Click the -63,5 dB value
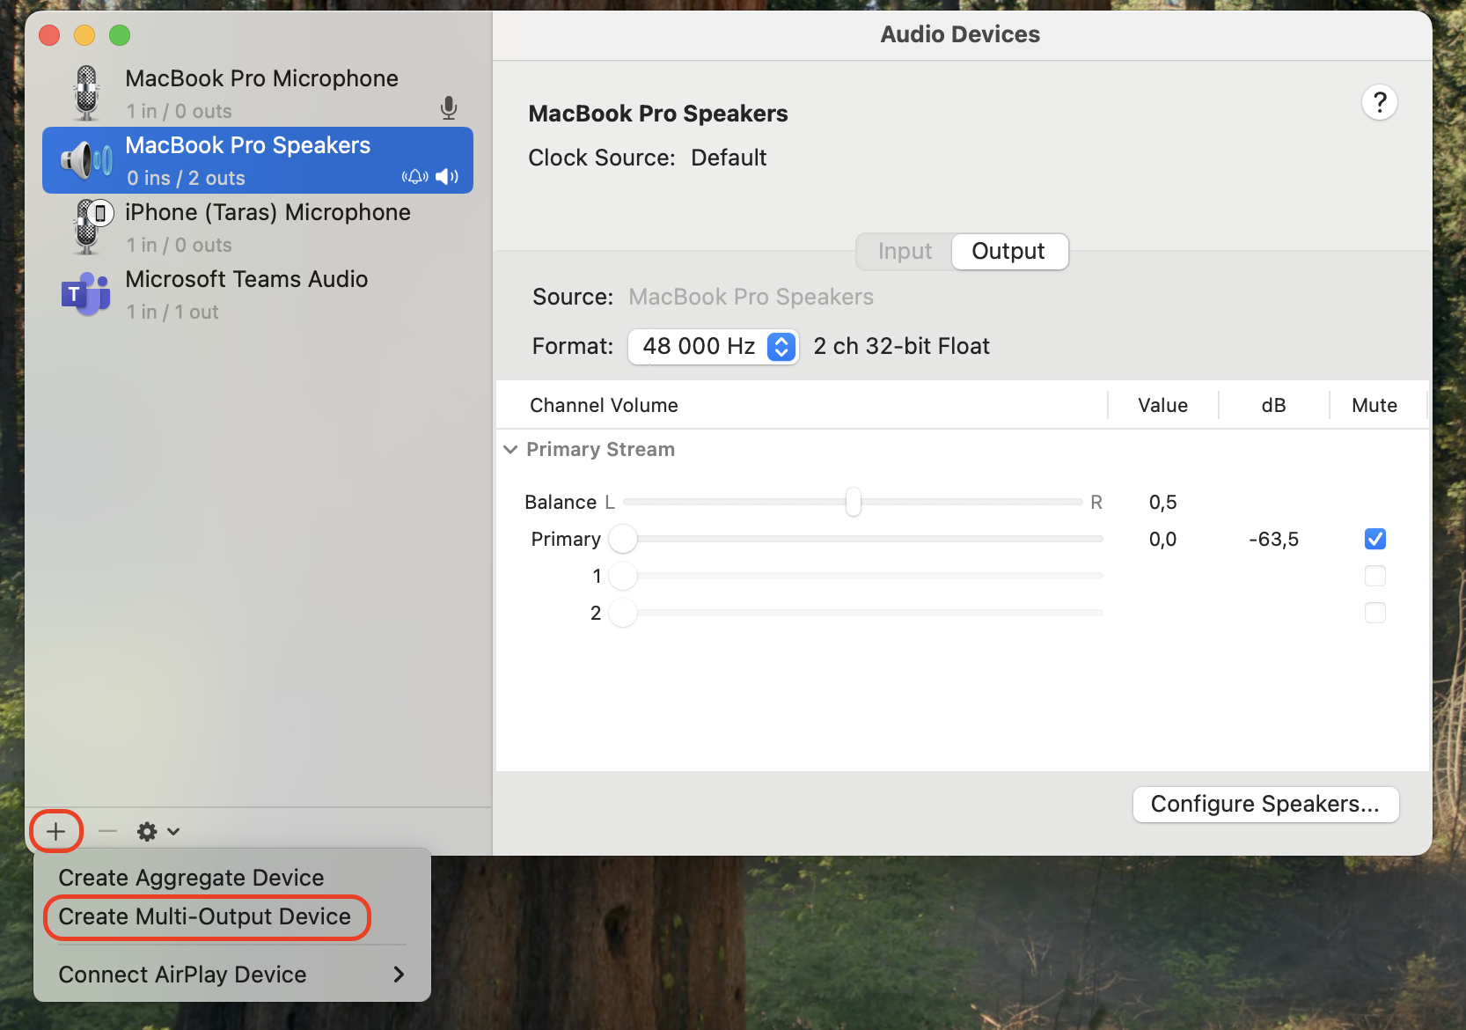The width and height of the screenshot is (1466, 1030). point(1273,540)
